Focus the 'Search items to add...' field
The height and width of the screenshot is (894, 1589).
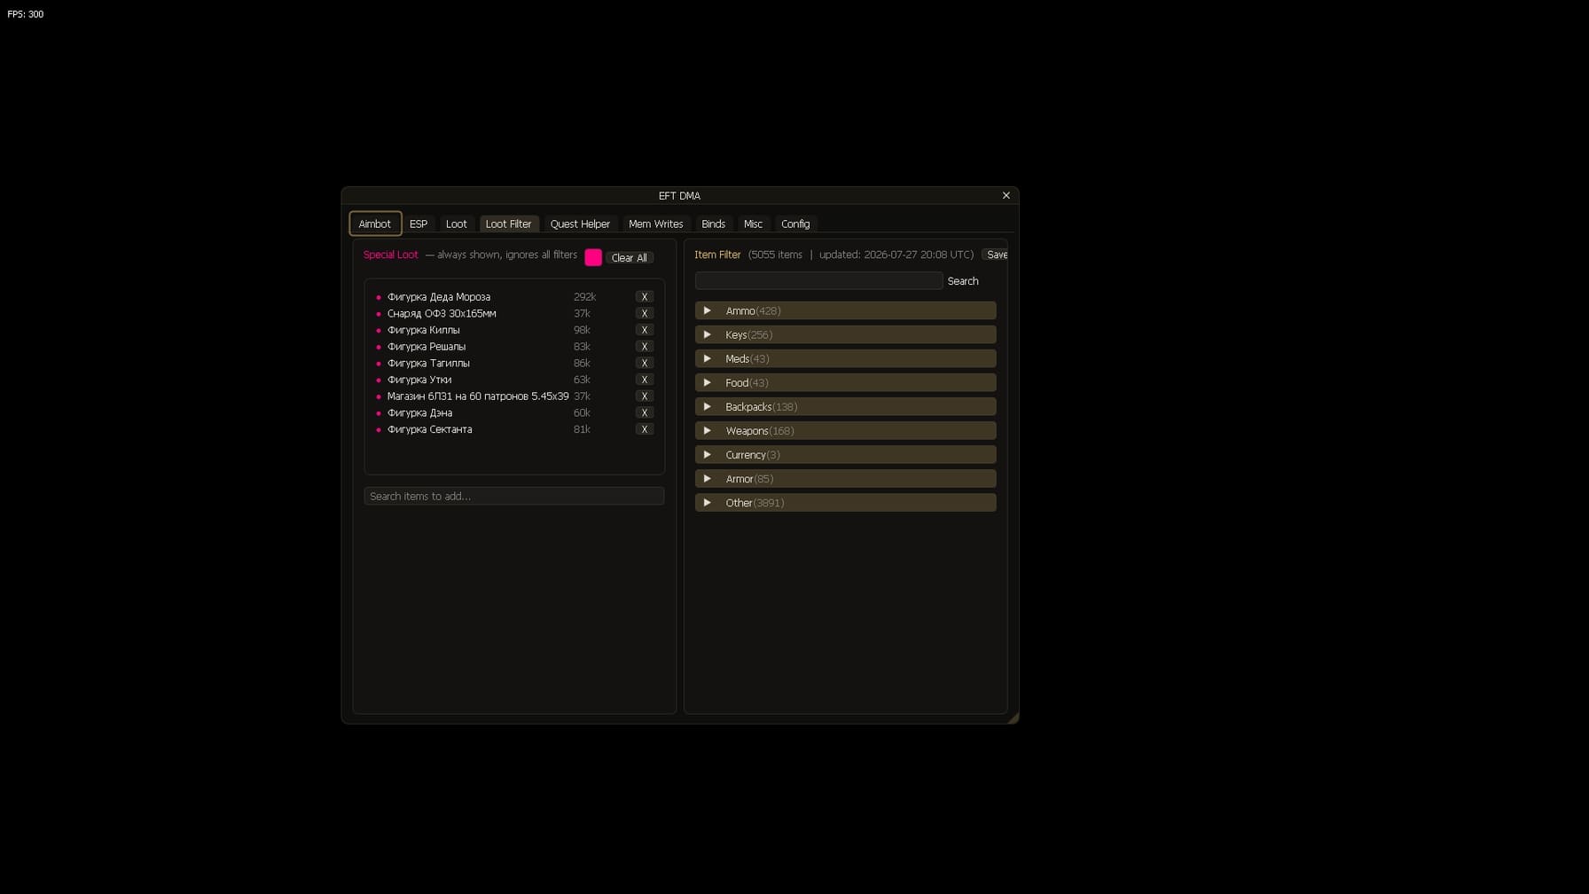point(514,496)
